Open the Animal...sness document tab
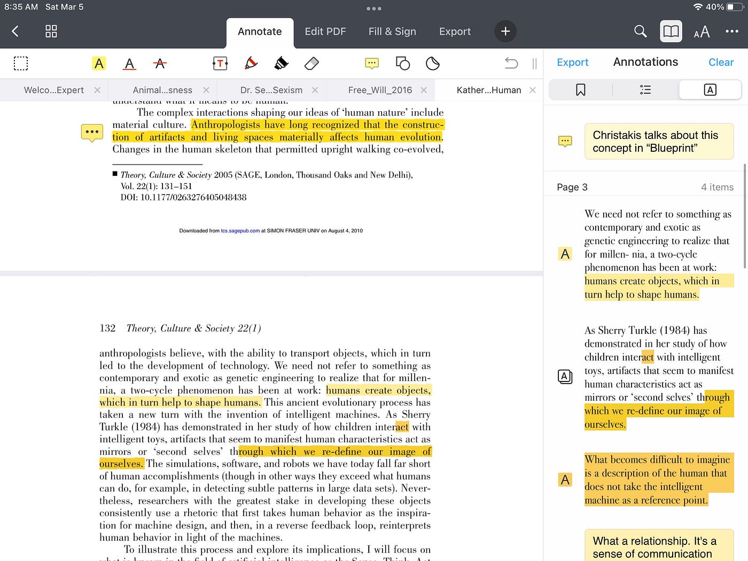The width and height of the screenshot is (748, 561). pyautogui.click(x=162, y=90)
